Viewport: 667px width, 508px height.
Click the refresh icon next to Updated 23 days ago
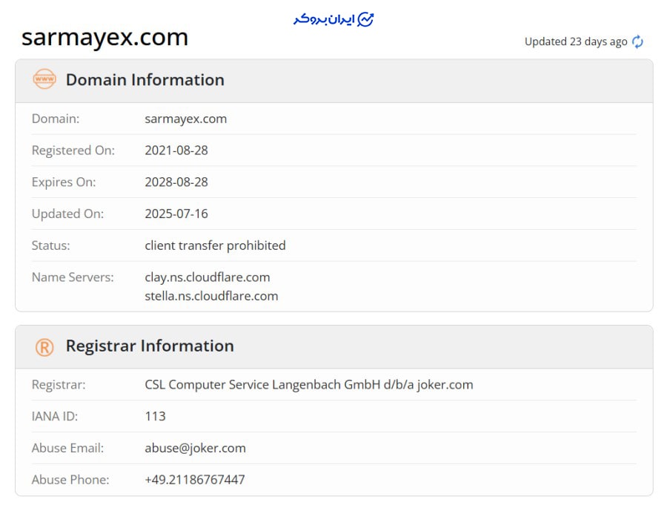click(637, 42)
